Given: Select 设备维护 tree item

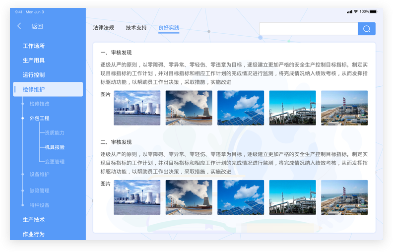Looking at the screenshot, I should coord(39,174).
